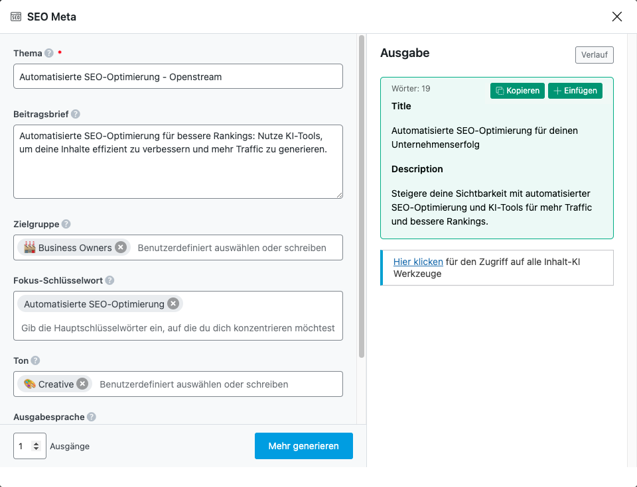Close the SEO Meta dialog
637x487 pixels.
point(616,17)
